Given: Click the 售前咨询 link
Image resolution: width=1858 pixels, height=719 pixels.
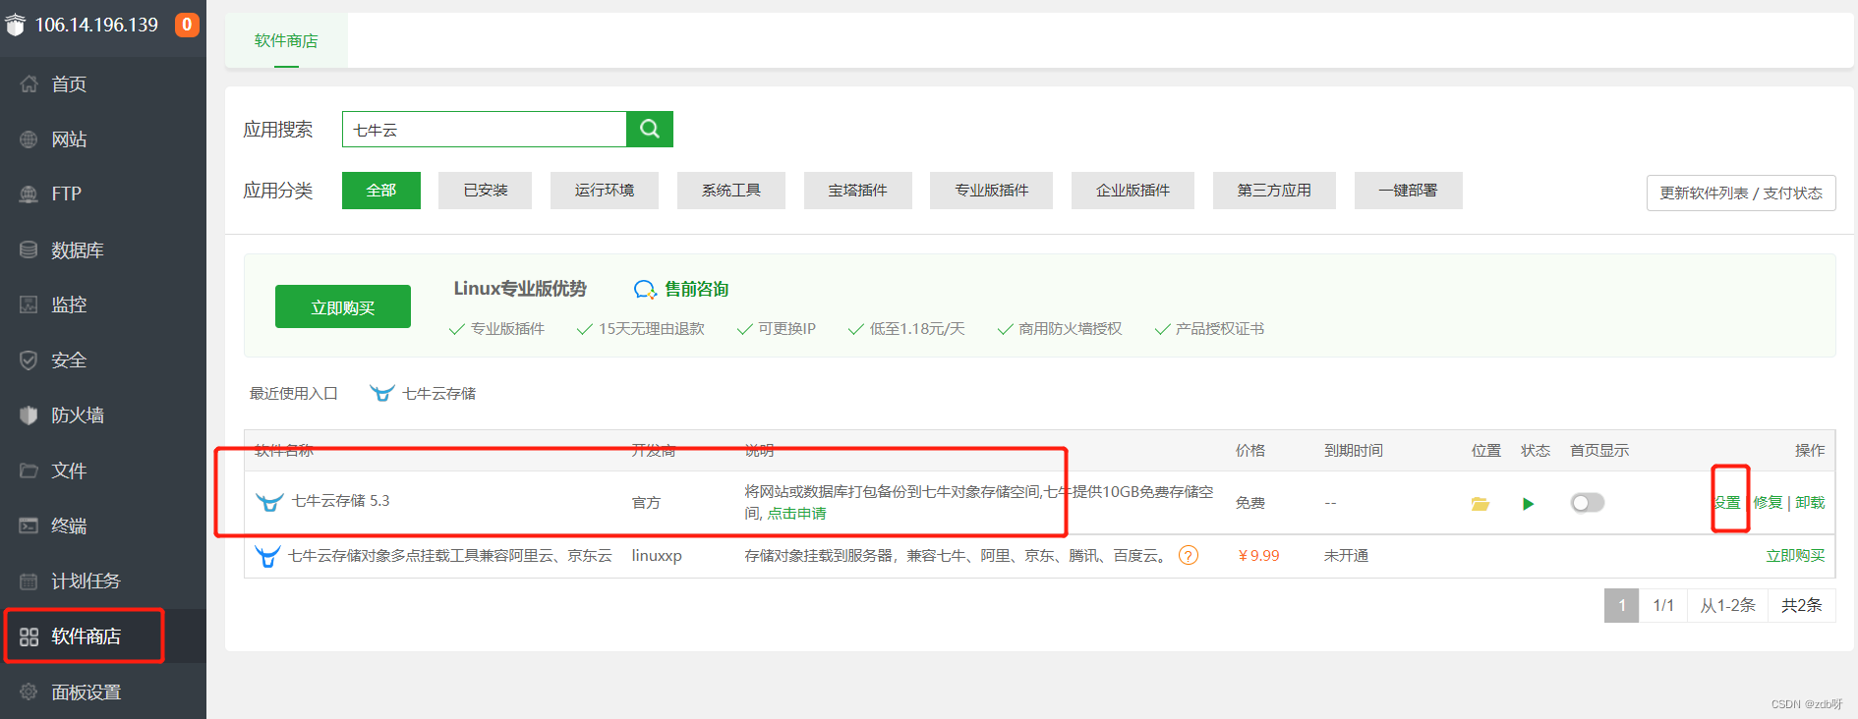Looking at the screenshot, I should click(696, 289).
